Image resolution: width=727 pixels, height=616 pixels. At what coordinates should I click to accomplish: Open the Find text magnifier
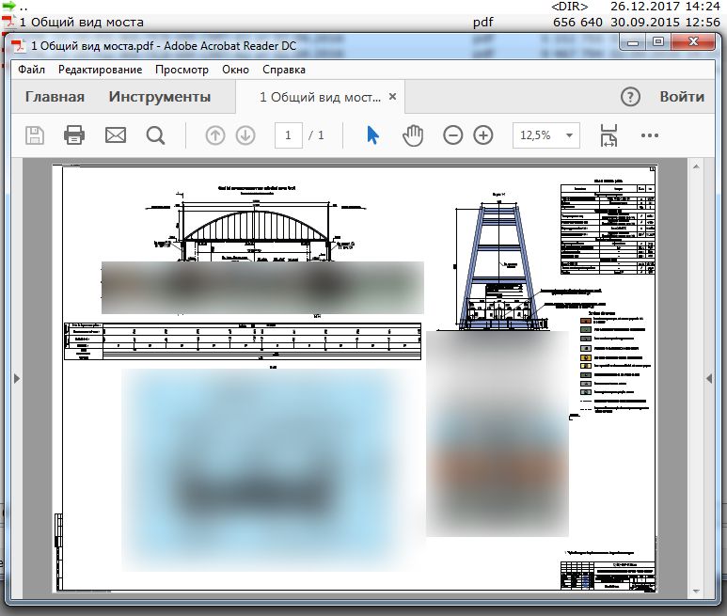(x=155, y=135)
